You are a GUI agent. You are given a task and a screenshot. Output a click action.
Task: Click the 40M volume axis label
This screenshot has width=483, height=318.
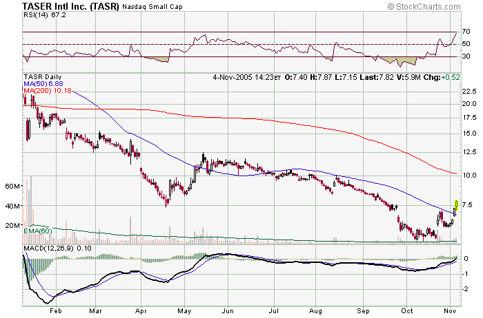click(12, 206)
